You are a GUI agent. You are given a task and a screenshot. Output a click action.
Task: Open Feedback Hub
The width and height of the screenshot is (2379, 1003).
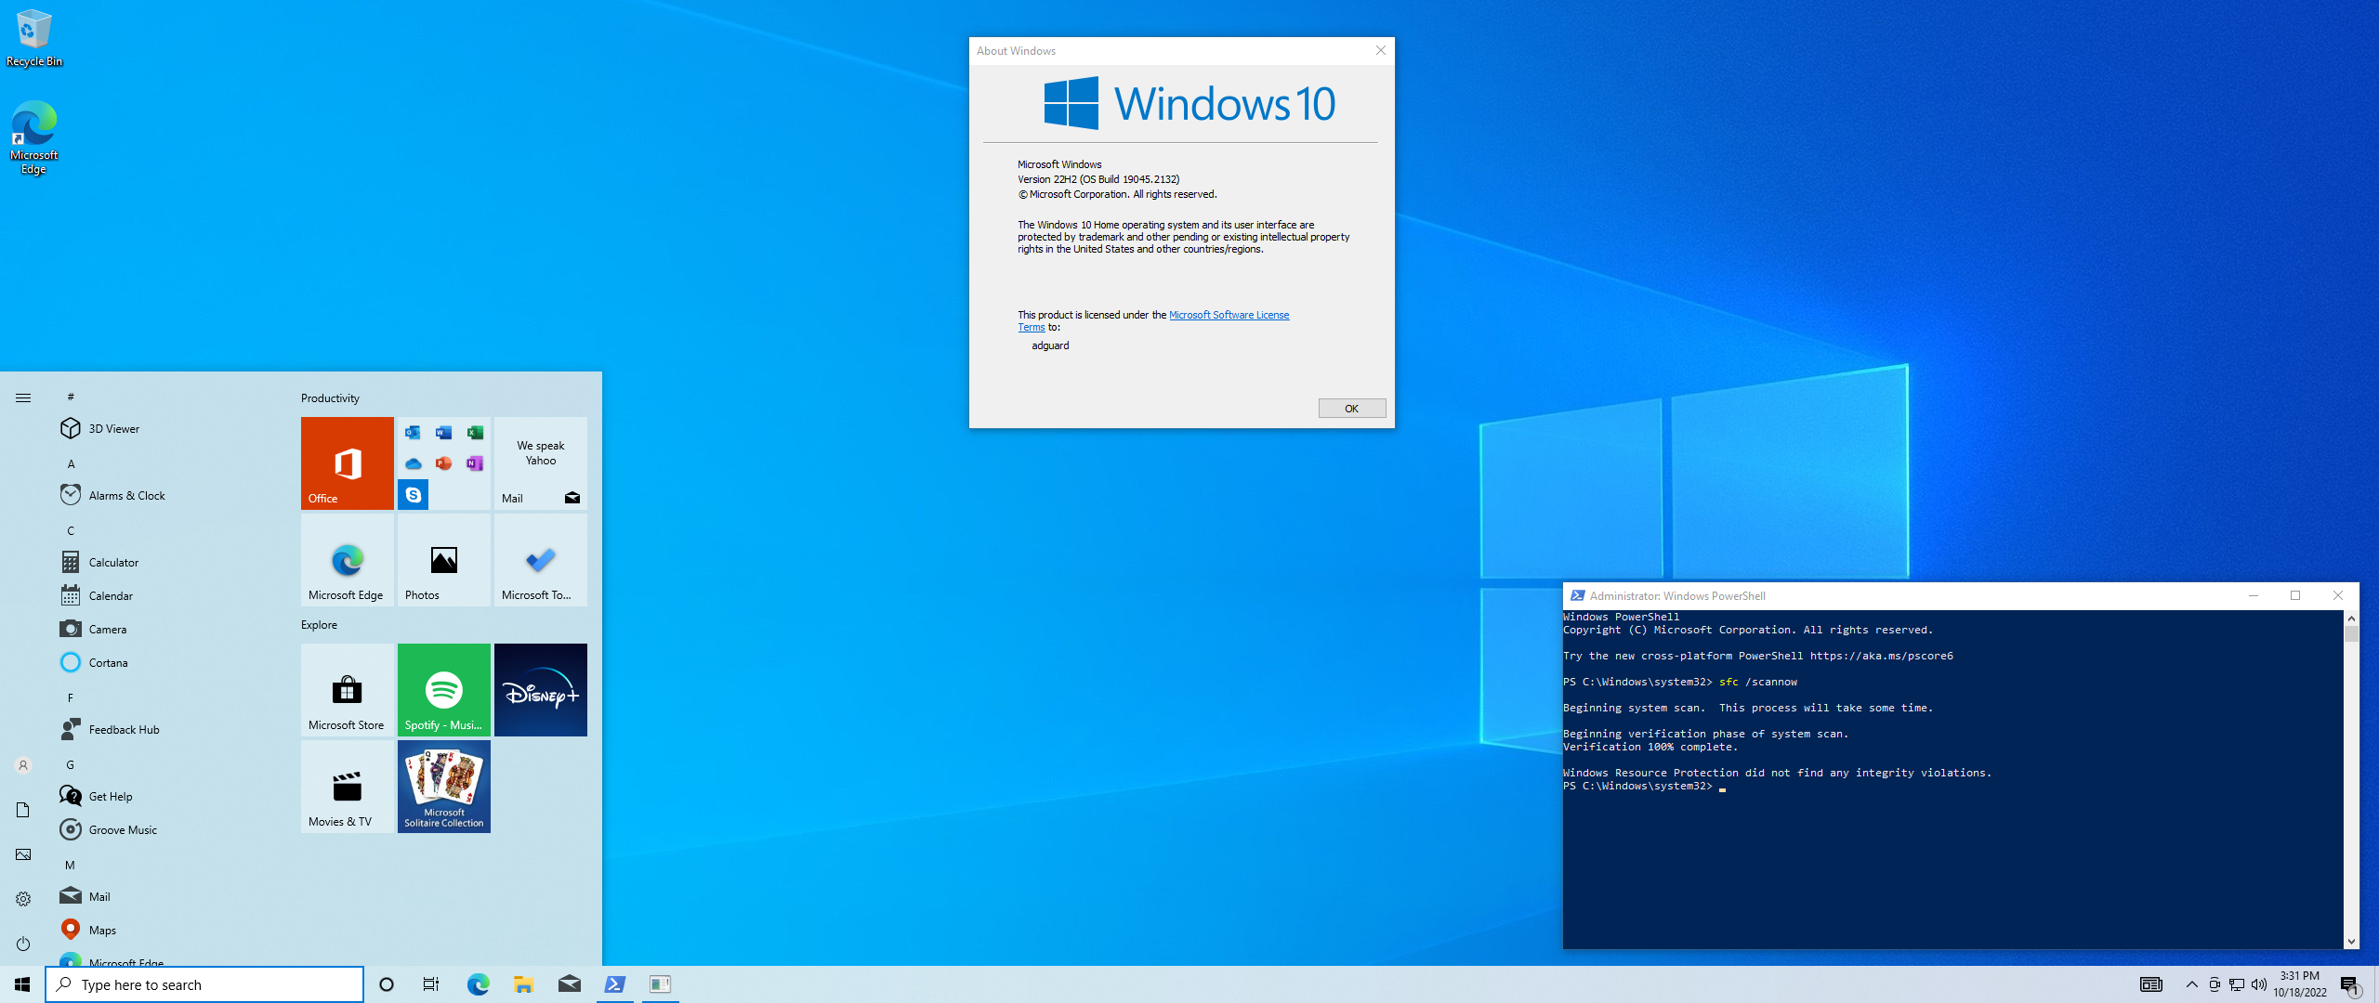167,729
